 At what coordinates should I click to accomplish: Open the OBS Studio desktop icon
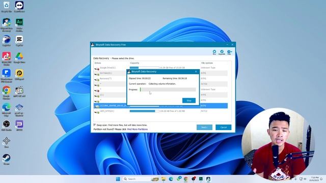click(x=7, y=126)
